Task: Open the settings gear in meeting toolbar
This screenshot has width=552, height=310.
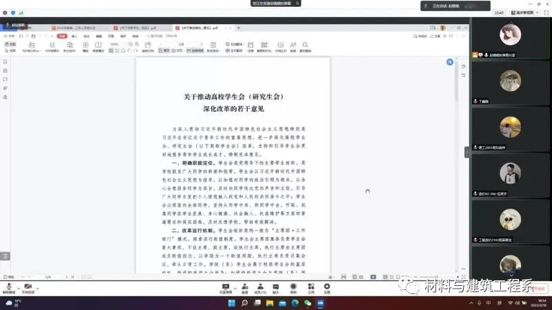Action: (327, 287)
